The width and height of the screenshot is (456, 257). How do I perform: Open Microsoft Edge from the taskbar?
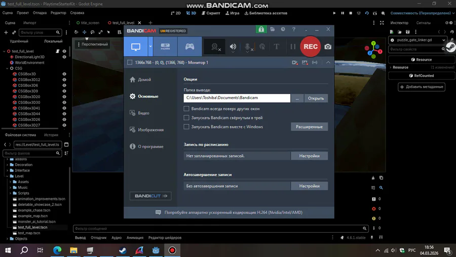click(x=57, y=250)
